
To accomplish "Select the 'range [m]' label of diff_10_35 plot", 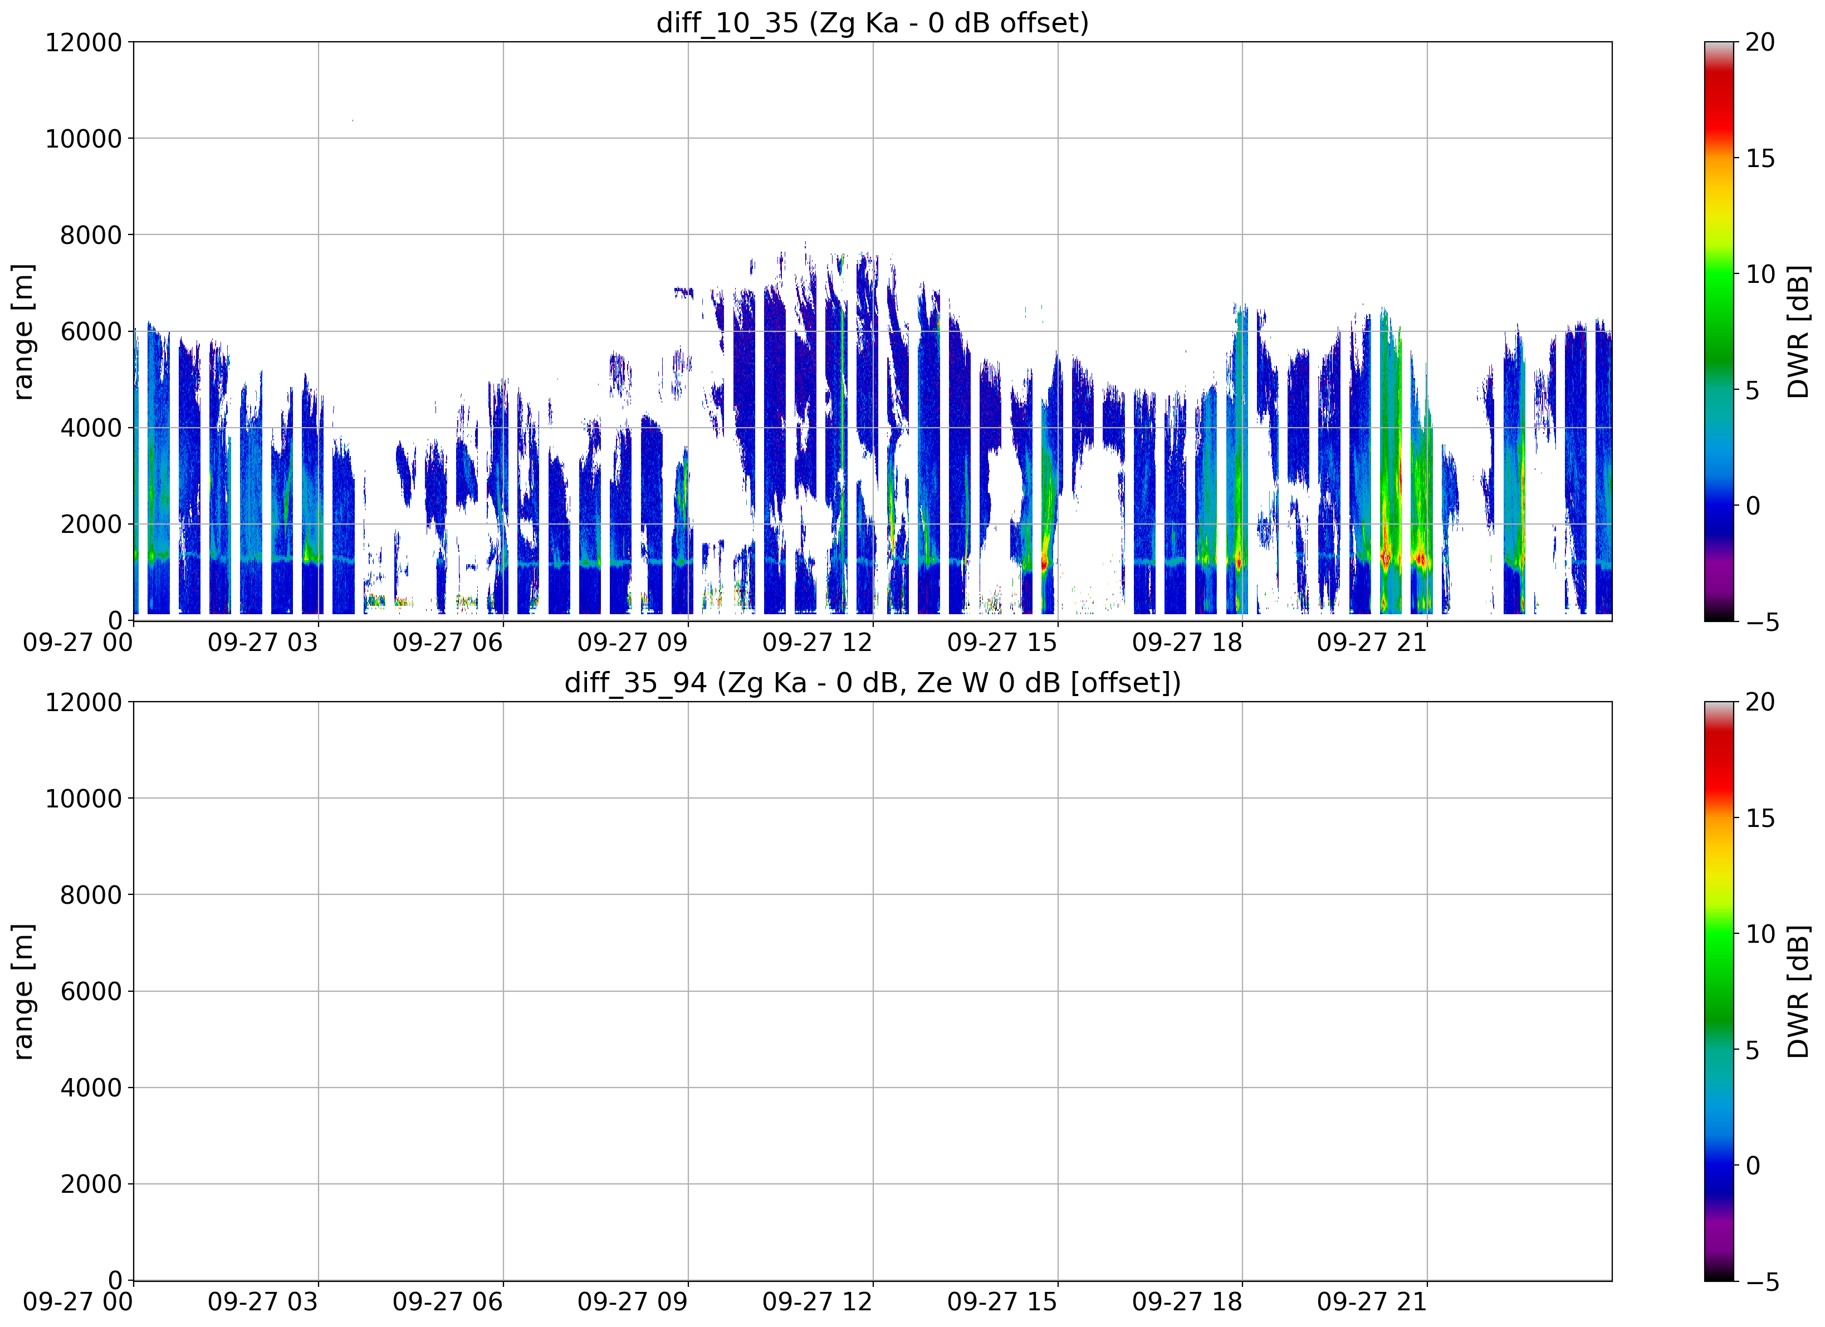I will [x=23, y=331].
